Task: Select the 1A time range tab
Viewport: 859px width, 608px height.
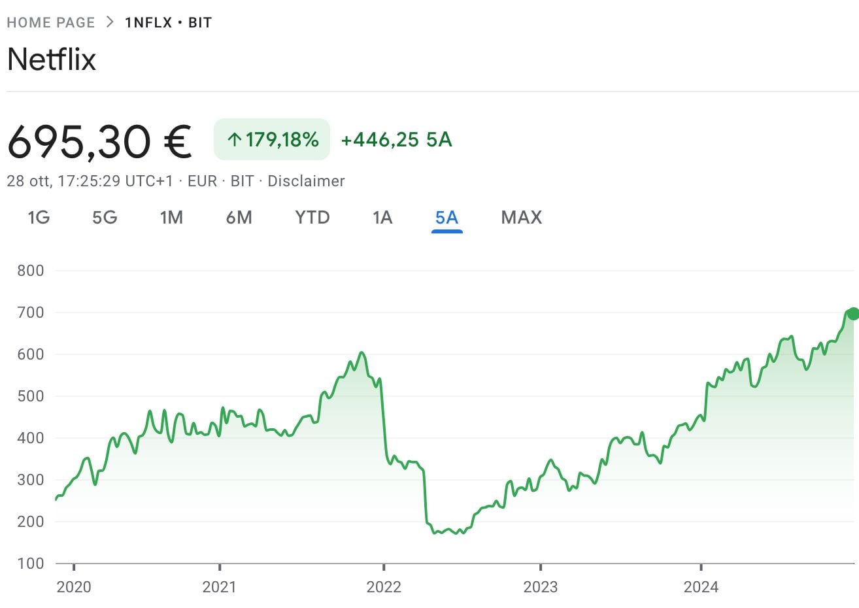Action: pos(382,217)
